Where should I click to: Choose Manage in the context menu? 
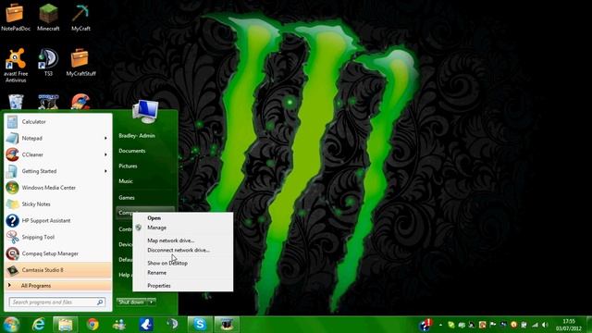156,228
